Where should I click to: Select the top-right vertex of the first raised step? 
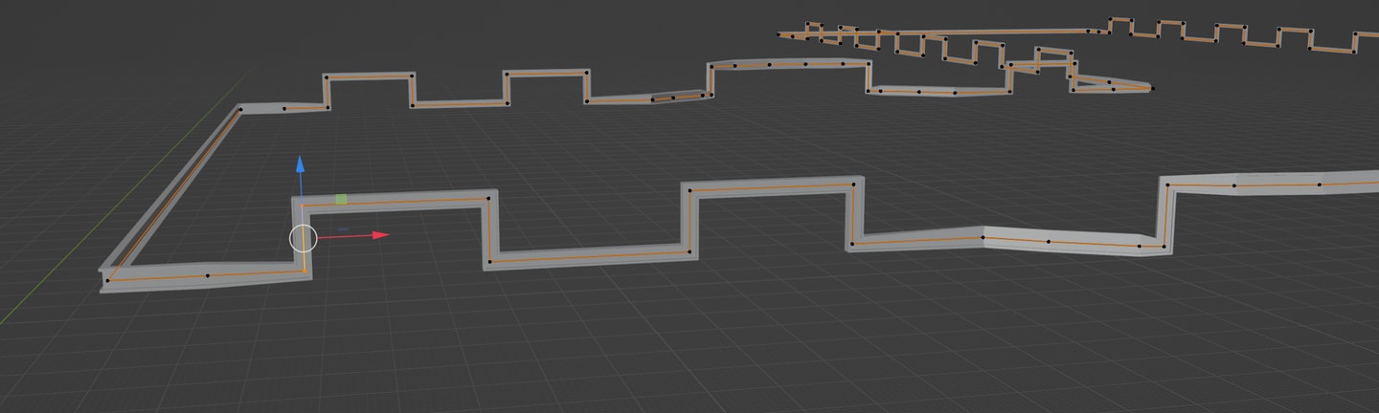pos(488,199)
